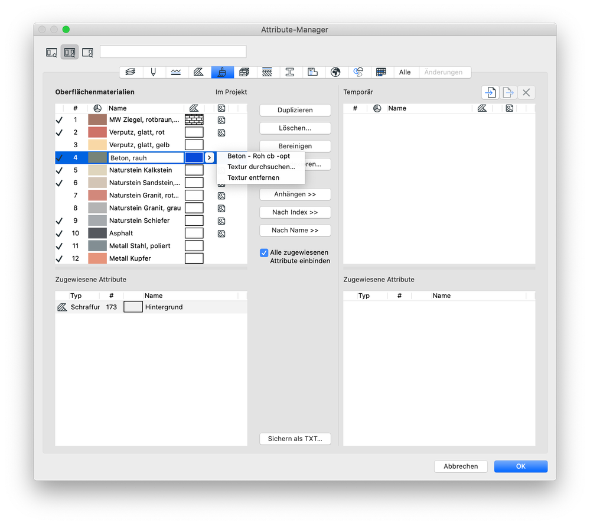This screenshot has width=590, height=525.
Task: Click texture icon of Verputz, glatt, rot
Action: click(221, 132)
